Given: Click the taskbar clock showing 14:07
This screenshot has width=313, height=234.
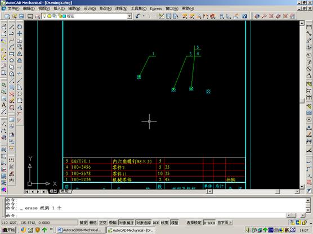Looking at the screenshot, I should tap(304, 231).
